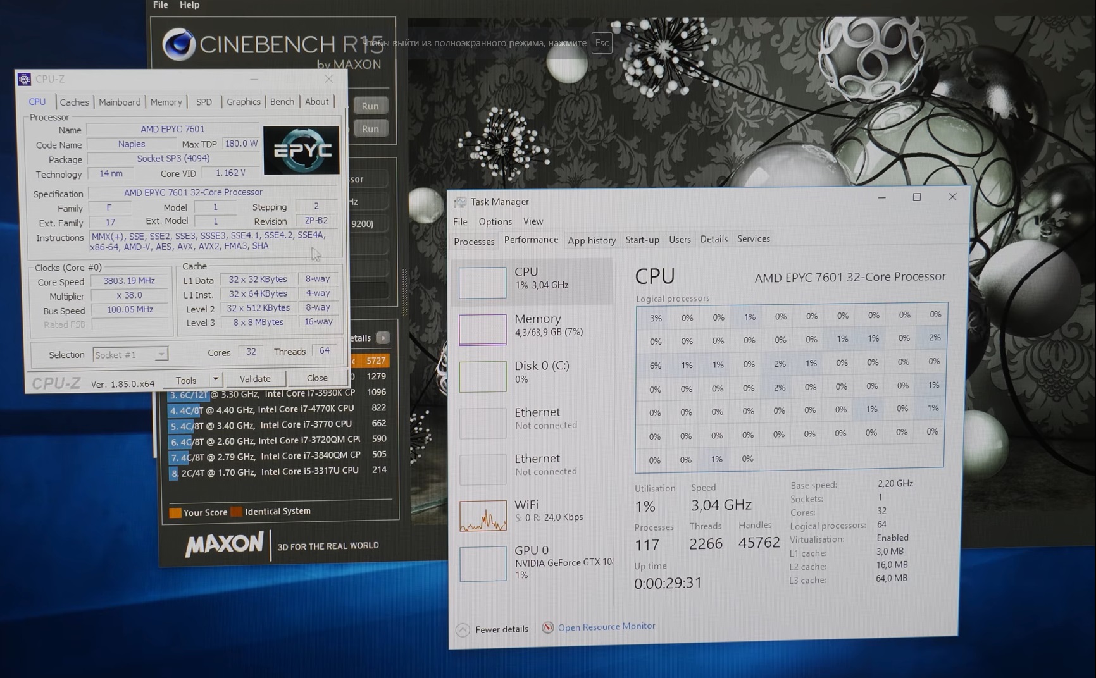The width and height of the screenshot is (1096, 678).
Task: Click the highlighted 5727 score row
Action: point(370,361)
